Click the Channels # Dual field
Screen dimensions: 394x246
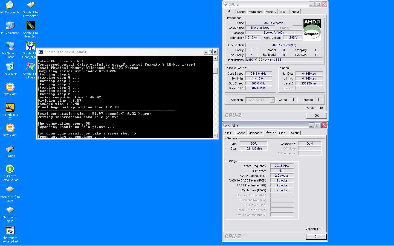(x=310, y=143)
